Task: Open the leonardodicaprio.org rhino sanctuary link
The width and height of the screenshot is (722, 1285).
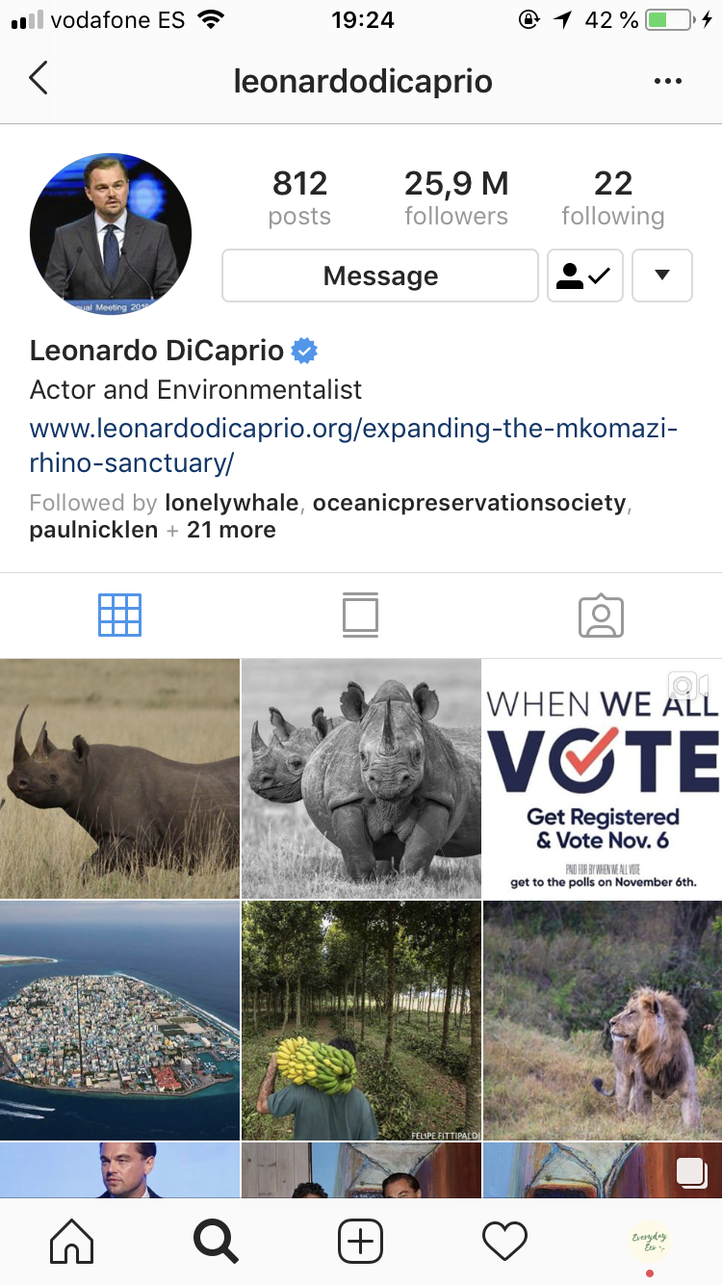Action: click(354, 445)
